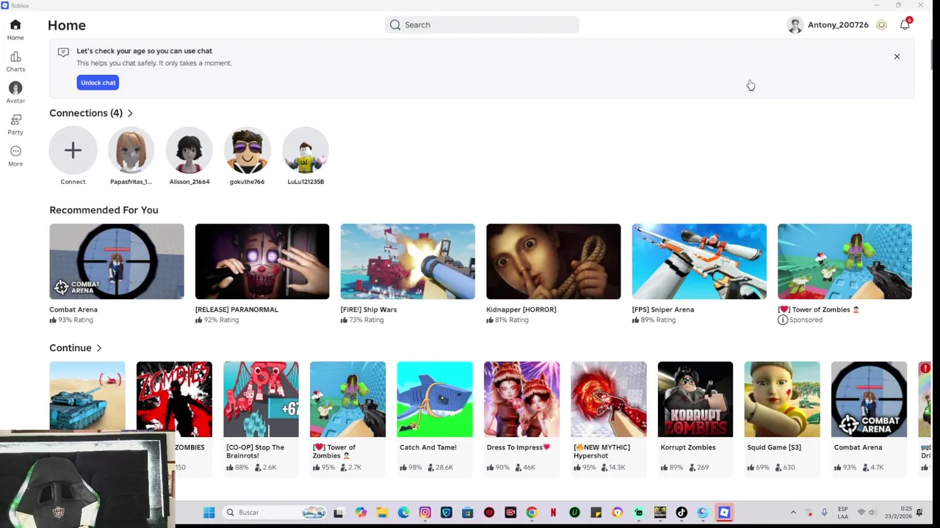Click the Sponsored info icon

(783, 320)
